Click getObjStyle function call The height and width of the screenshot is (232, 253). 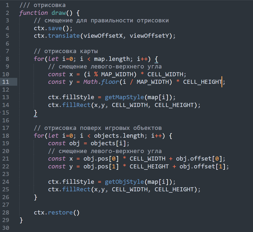point(124,182)
